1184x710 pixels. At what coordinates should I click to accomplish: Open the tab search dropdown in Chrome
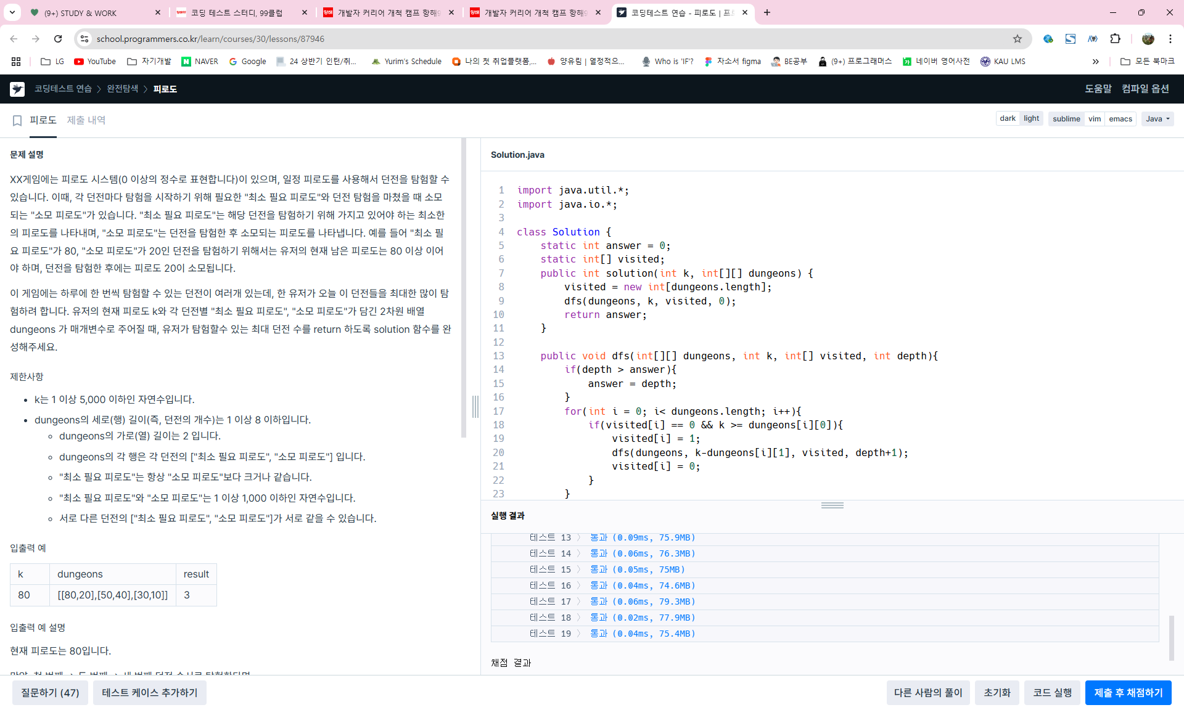point(12,12)
